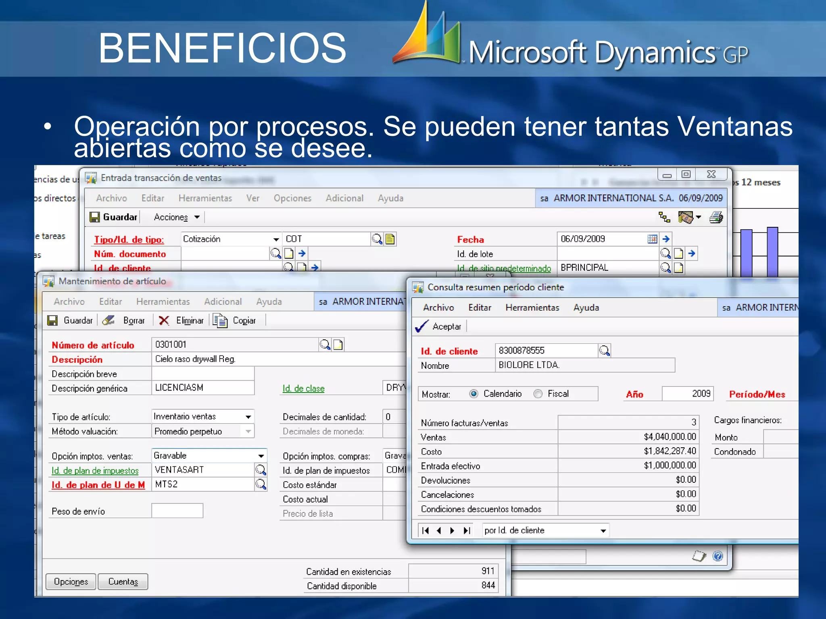Open lookup next to BPRINCIPAL site field

[665, 268]
